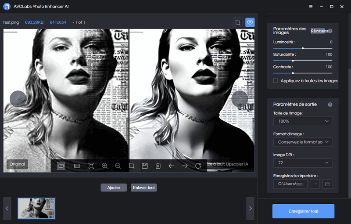Toggle the eye preview button
The width and height of the screenshot is (351, 224).
pos(250,22)
